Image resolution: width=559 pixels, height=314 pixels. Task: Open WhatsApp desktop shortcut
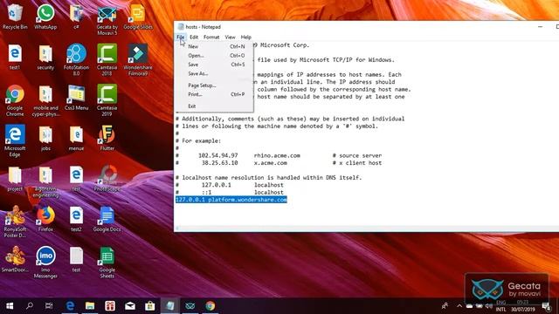point(45,17)
